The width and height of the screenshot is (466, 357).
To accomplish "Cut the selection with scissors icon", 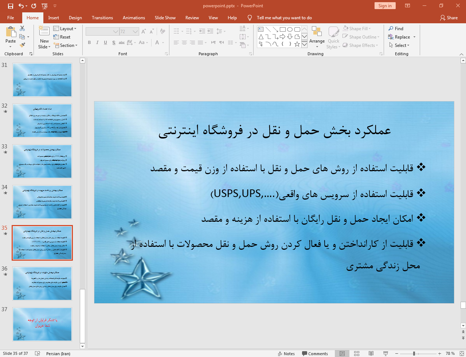I will click(x=22, y=28).
